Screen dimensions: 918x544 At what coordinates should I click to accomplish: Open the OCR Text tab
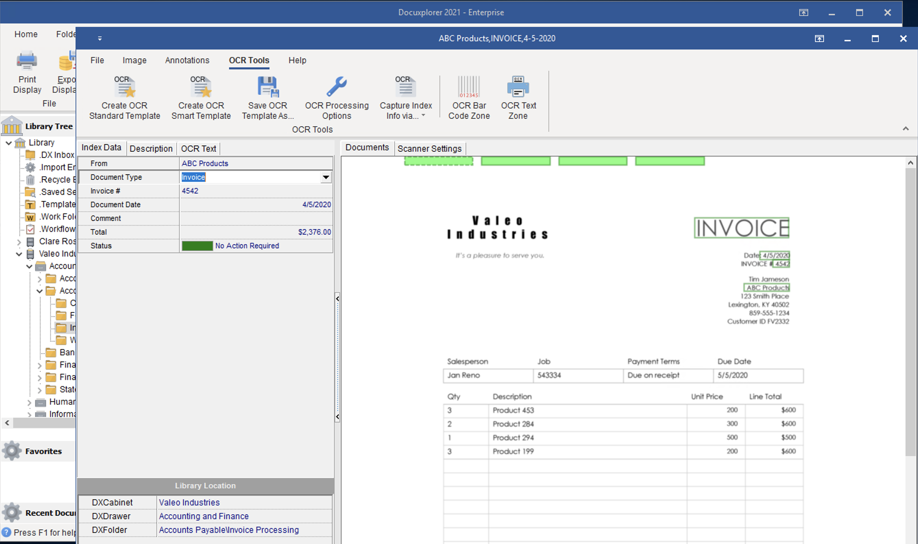(x=198, y=149)
